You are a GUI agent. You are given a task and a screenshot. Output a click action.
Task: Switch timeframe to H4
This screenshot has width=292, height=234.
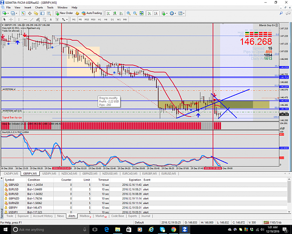(x=106, y=19)
